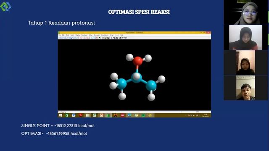Click the Open file toolbar icon
This screenshot has width=269, height=151.
pos(105,38)
